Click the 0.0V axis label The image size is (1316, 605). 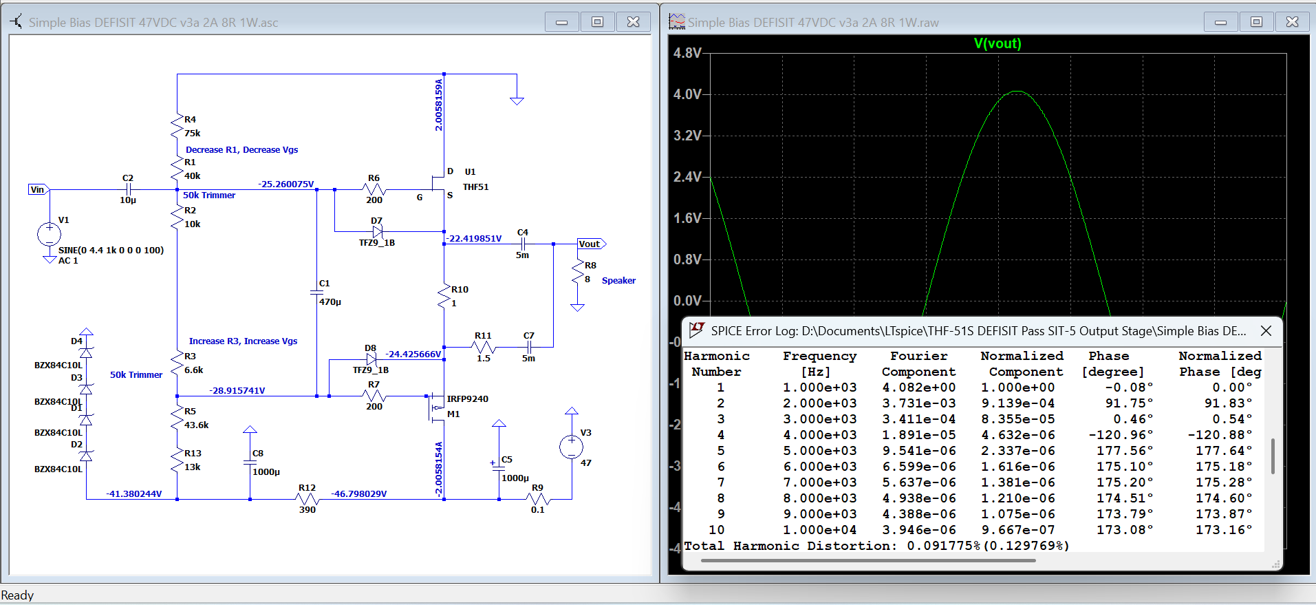click(687, 301)
